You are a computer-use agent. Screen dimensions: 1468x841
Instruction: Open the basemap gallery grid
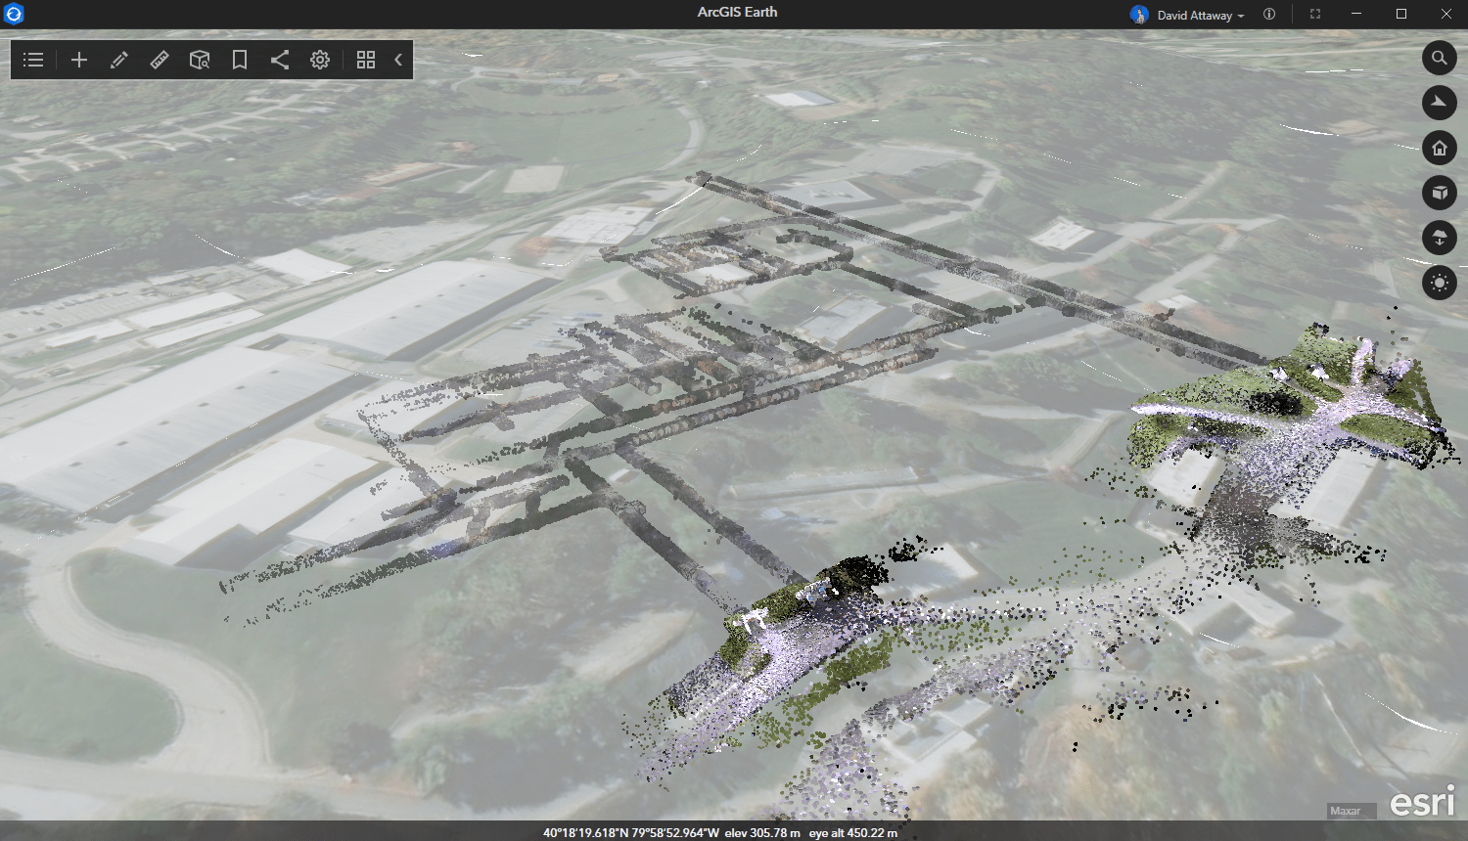coord(366,60)
